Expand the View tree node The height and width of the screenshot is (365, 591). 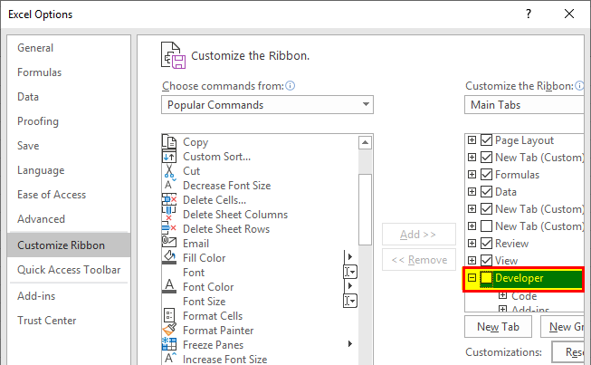pos(472,261)
